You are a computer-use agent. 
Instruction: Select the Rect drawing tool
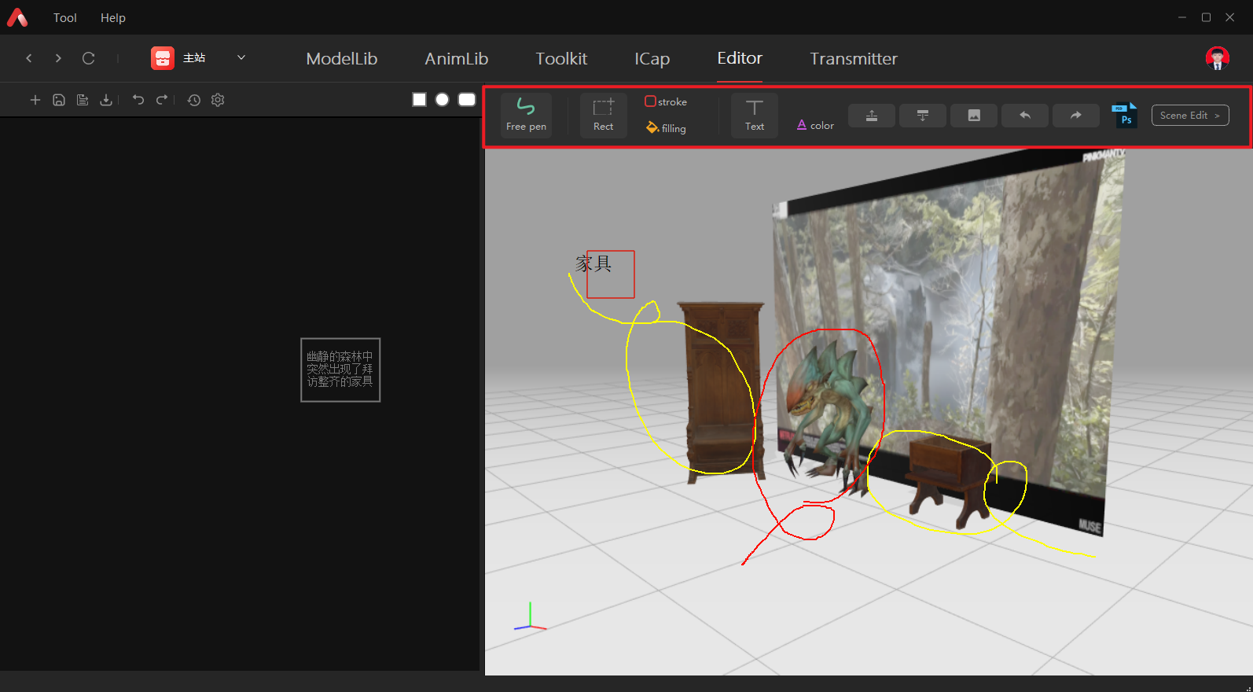(x=603, y=116)
